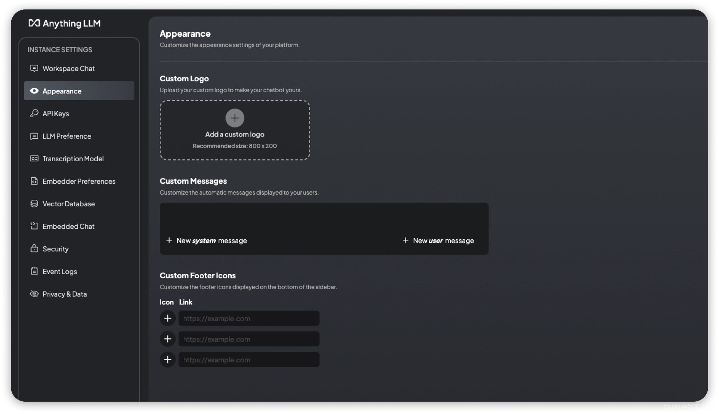This screenshot has width=719, height=414.
Task: Click the LLM Preference chat icon
Action: [34, 136]
